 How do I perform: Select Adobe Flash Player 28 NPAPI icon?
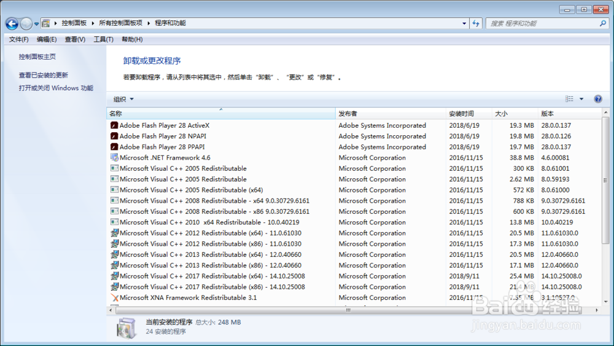(114, 136)
